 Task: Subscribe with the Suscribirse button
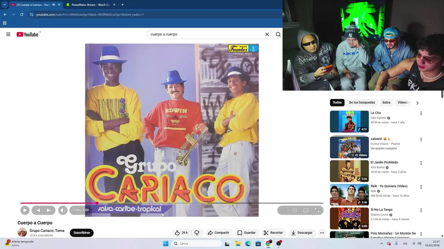(x=82, y=233)
